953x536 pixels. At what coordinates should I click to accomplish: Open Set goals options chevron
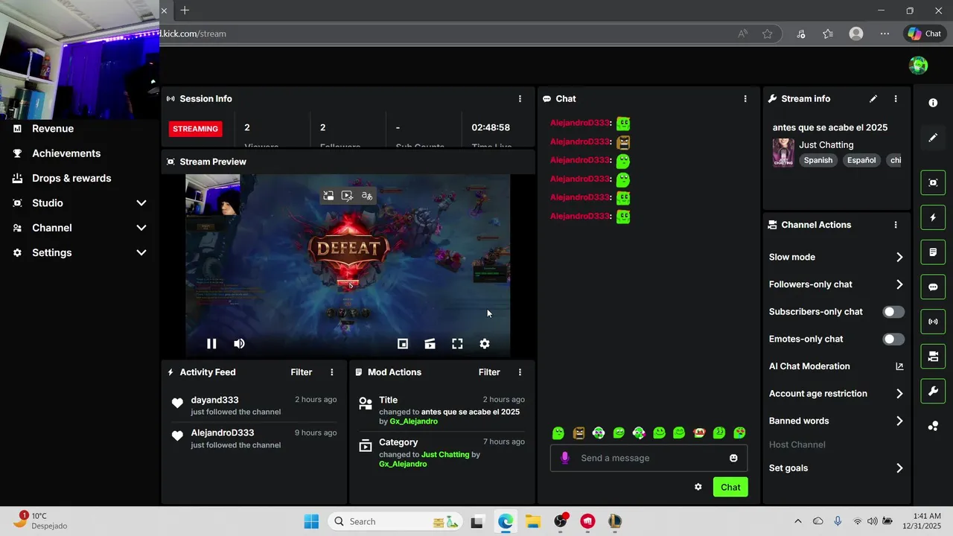point(899,468)
